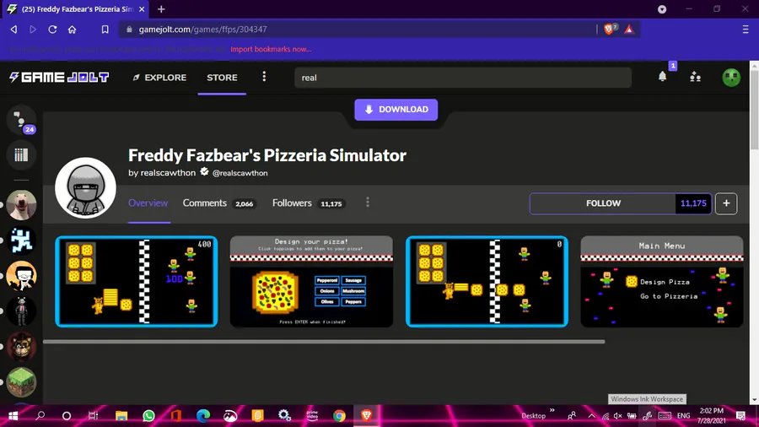
Task: Reload the page
Action: pos(52,30)
